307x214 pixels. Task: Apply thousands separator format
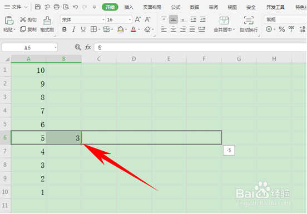point(291,29)
